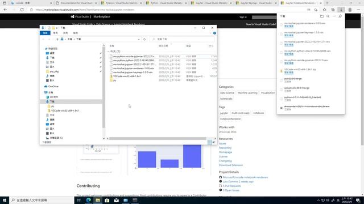The height and width of the screenshot is (204, 364).
Task: Refresh the File Explorer folder view
Action: (x=144, y=39)
